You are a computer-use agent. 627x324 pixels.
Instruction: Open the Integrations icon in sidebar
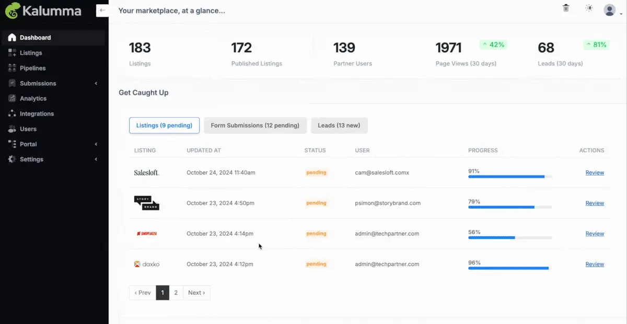click(11, 113)
